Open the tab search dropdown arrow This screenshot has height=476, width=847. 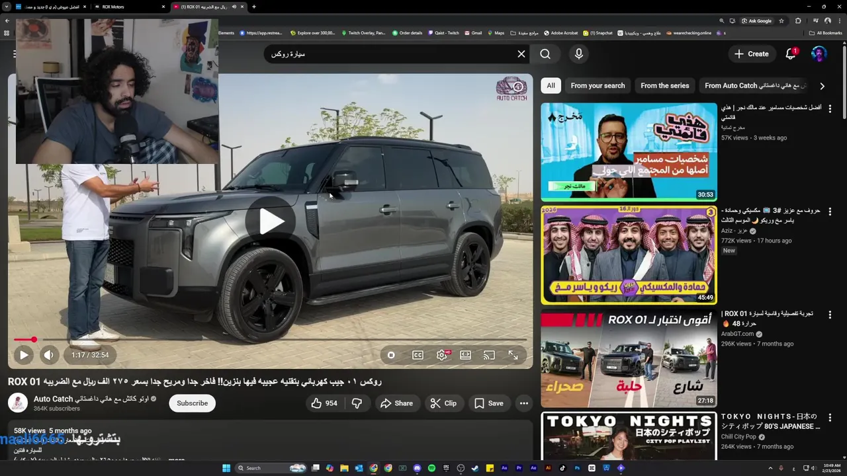click(x=7, y=7)
